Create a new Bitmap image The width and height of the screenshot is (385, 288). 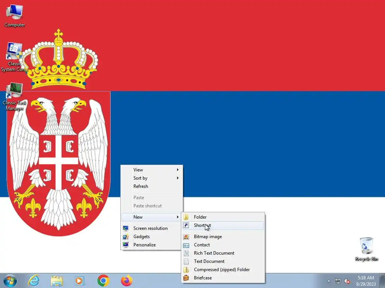coord(223,237)
